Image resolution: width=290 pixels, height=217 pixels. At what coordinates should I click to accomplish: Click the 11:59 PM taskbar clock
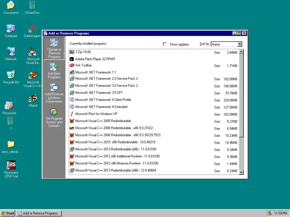coord(281,213)
